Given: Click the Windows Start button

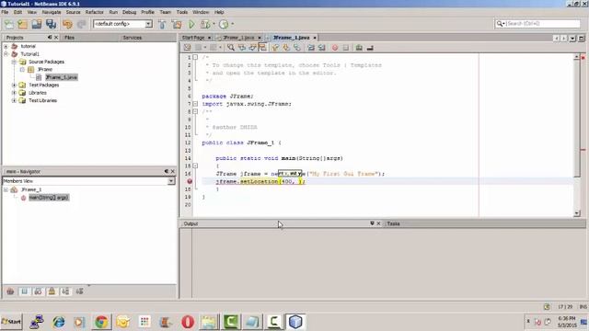Looking at the screenshot, I should [11, 322].
